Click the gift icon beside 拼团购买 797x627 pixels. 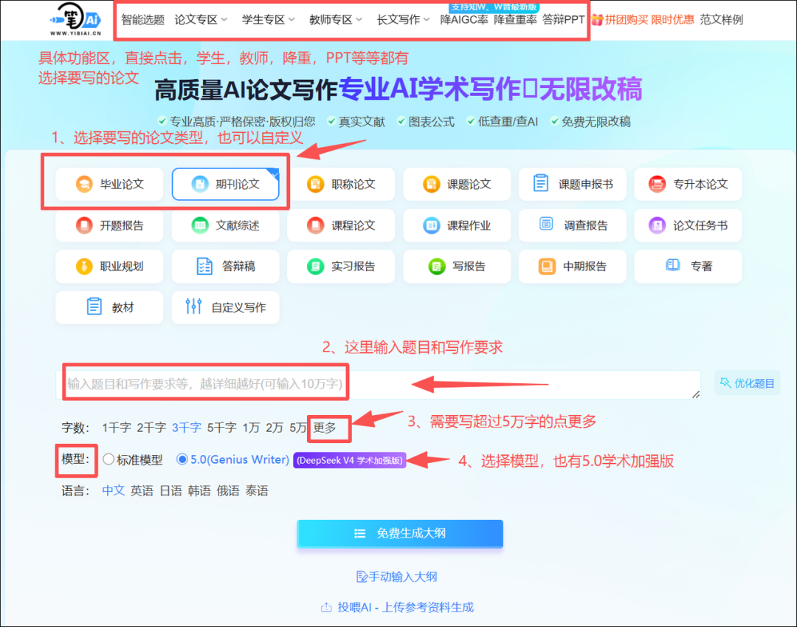pyautogui.click(x=597, y=20)
